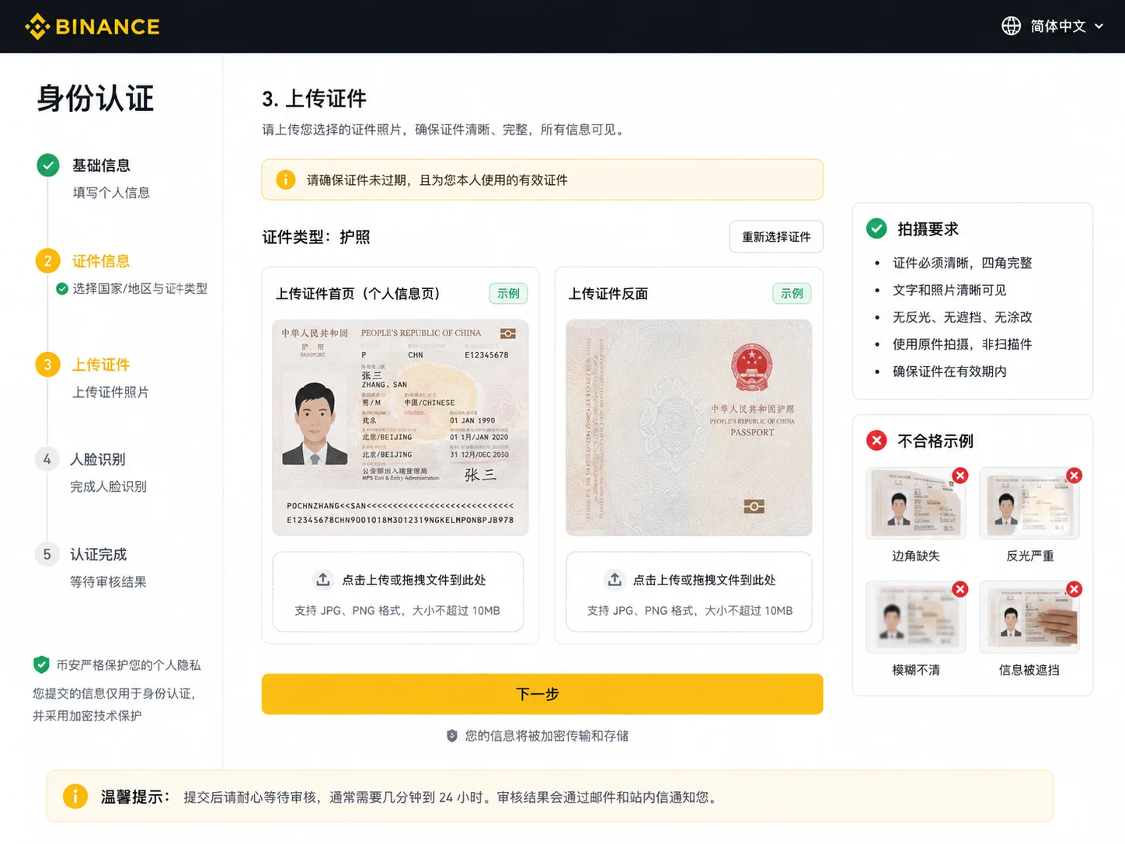Click the text 证件类型: 护照

(x=316, y=237)
